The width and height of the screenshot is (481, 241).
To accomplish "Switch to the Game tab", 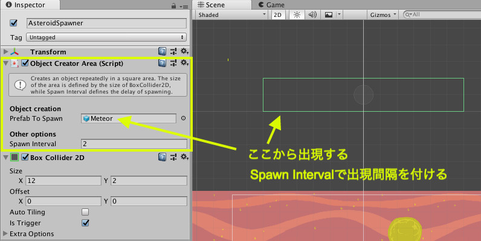I will pyautogui.click(x=271, y=5).
